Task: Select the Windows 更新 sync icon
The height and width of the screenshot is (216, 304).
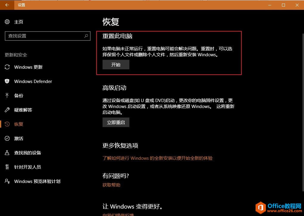Action: coord(7,67)
